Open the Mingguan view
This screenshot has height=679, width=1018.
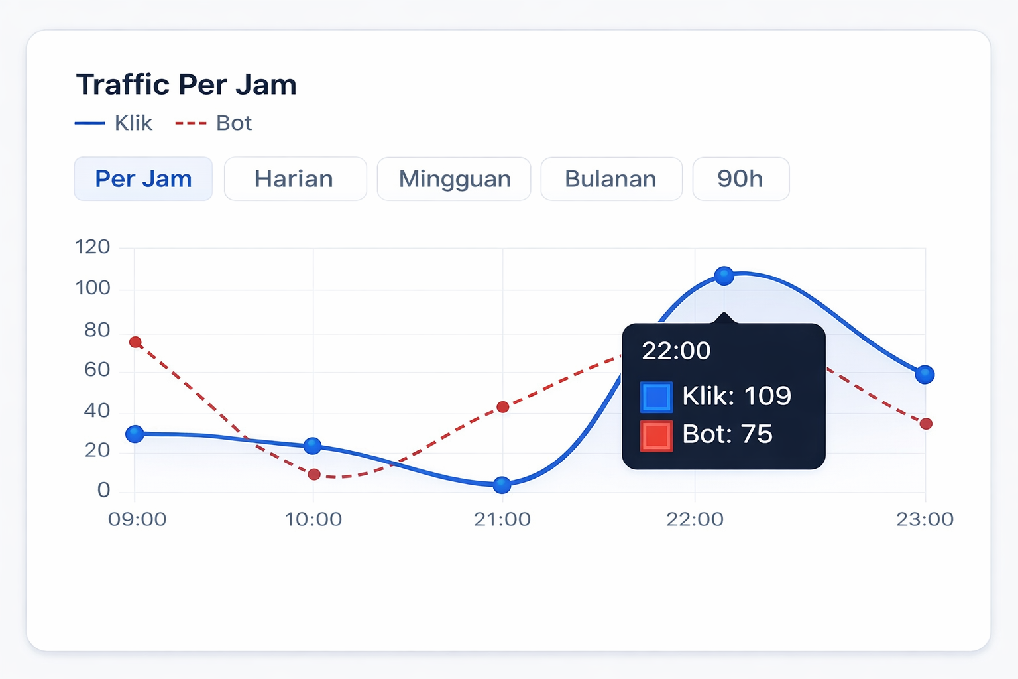coord(454,178)
